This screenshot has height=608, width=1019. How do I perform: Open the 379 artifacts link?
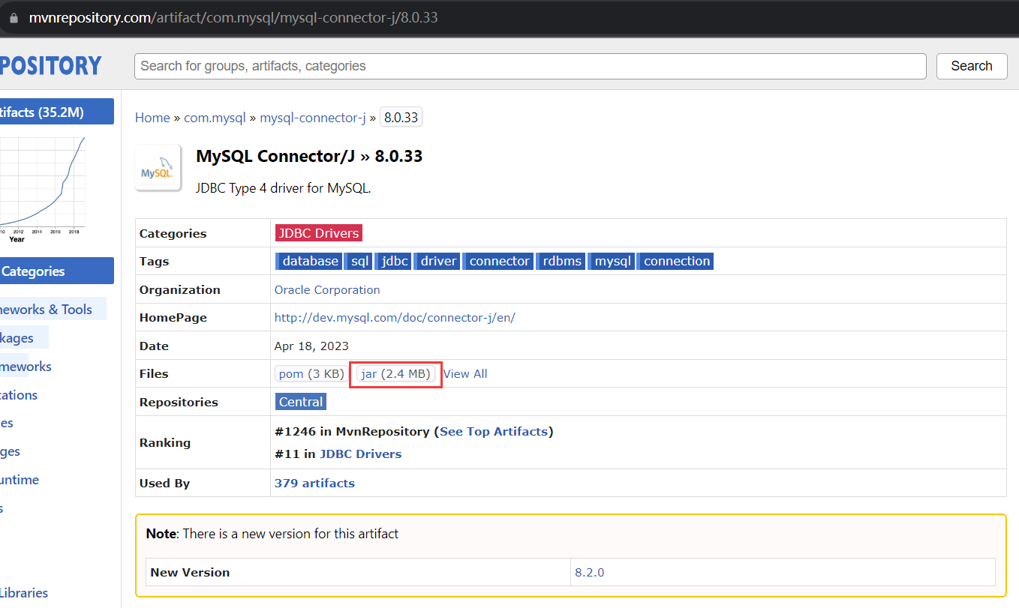pos(314,483)
